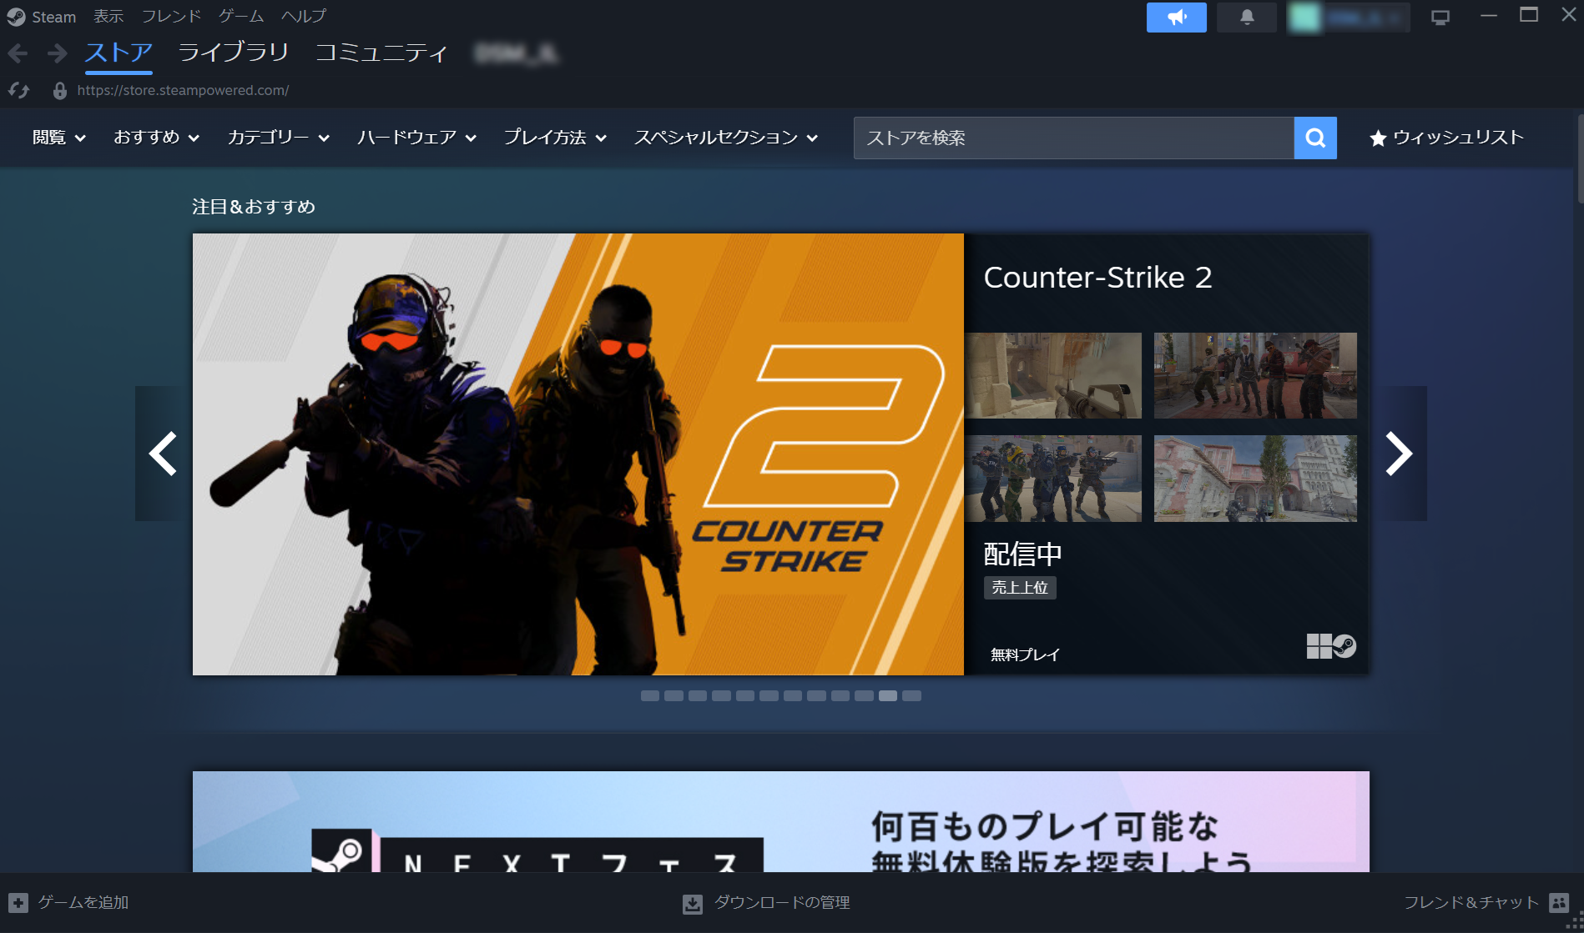Viewport: 1584px width, 933px height.
Task: Click the Steam search magnifier icon
Action: click(x=1315, y=138)
